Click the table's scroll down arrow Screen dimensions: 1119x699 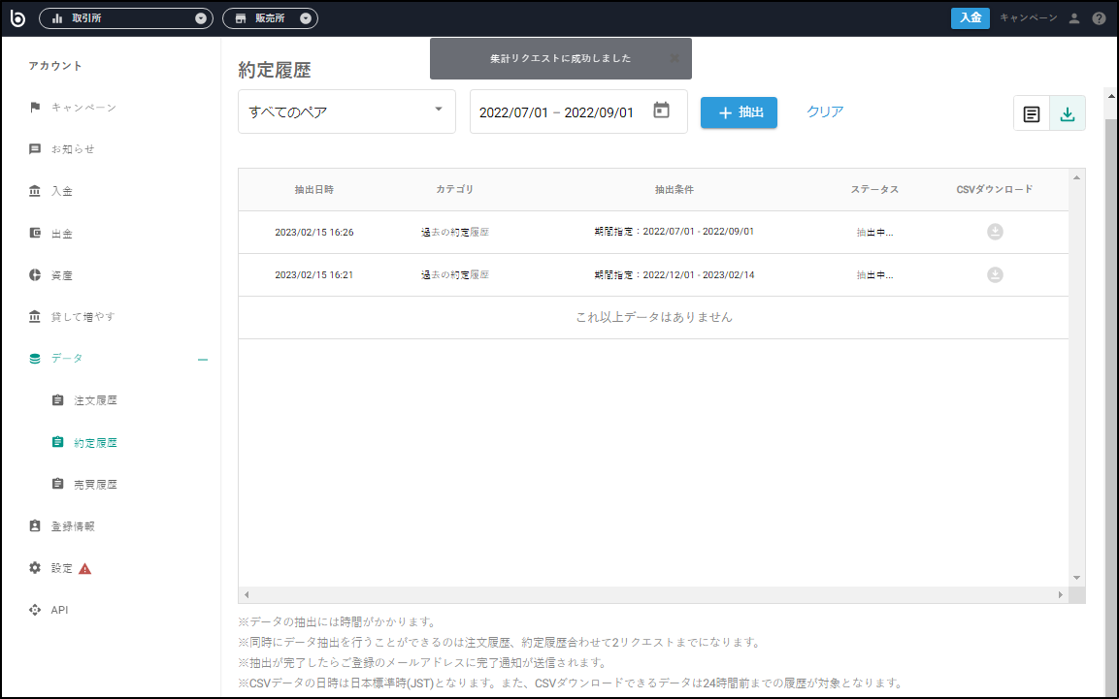coord(1077,578)
